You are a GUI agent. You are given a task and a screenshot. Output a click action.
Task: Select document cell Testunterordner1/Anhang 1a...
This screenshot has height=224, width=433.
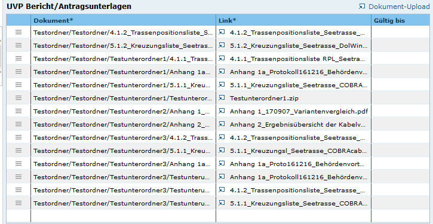coord(123,72)
